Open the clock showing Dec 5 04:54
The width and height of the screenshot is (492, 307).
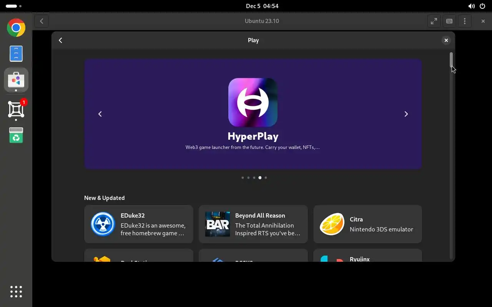(x=262, y=6)
